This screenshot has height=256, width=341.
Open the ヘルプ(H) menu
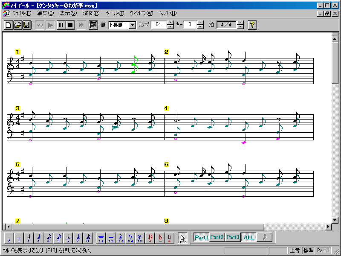pos(168,13)
